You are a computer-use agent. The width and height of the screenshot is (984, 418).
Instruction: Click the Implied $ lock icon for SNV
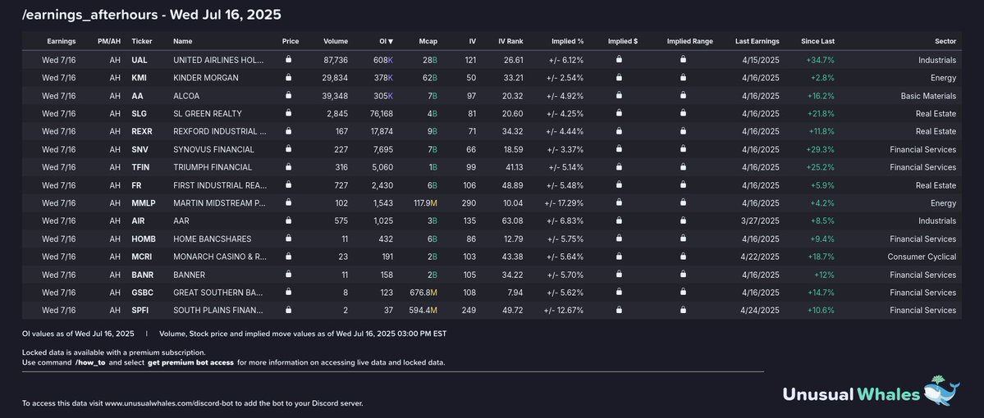click(x=619, y=149)
